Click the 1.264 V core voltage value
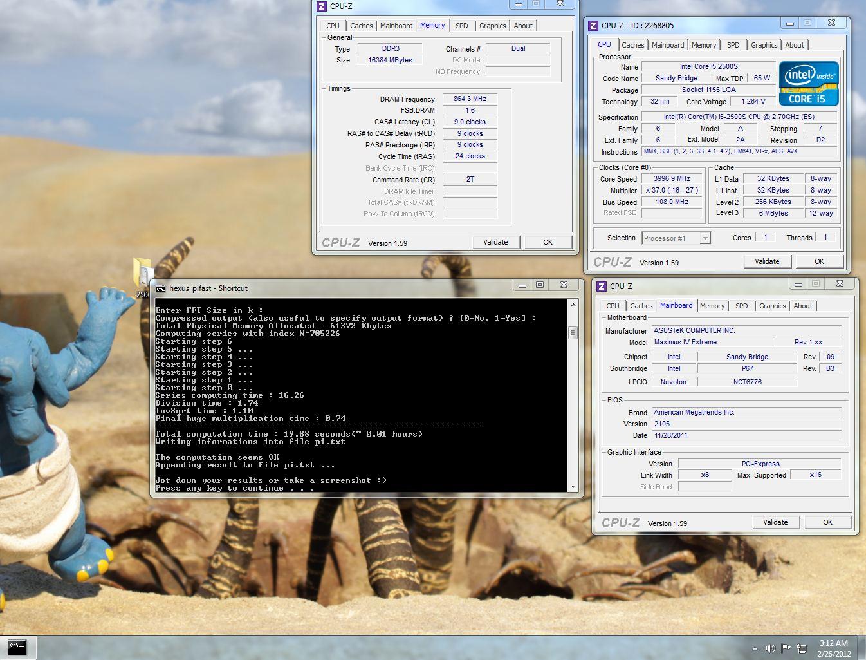The width and height of the screenshot is (866, 660). (x=753, y=101)
